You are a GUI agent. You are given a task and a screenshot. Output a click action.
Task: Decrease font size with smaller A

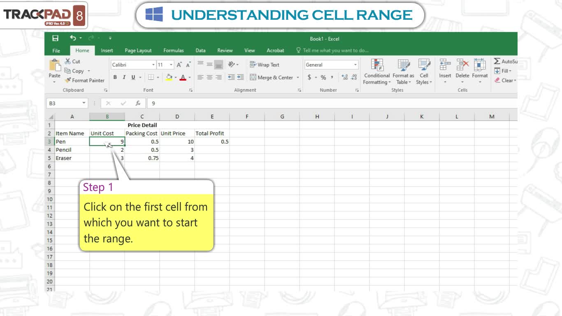pos(188,65)
